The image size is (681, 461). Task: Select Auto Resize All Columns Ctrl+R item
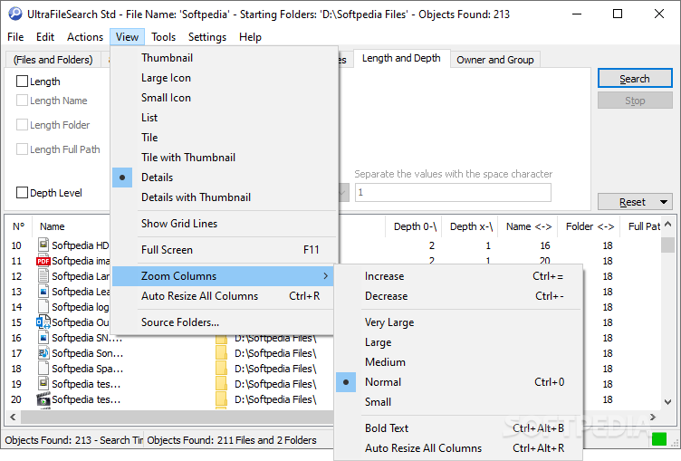(x=223, y=296)
